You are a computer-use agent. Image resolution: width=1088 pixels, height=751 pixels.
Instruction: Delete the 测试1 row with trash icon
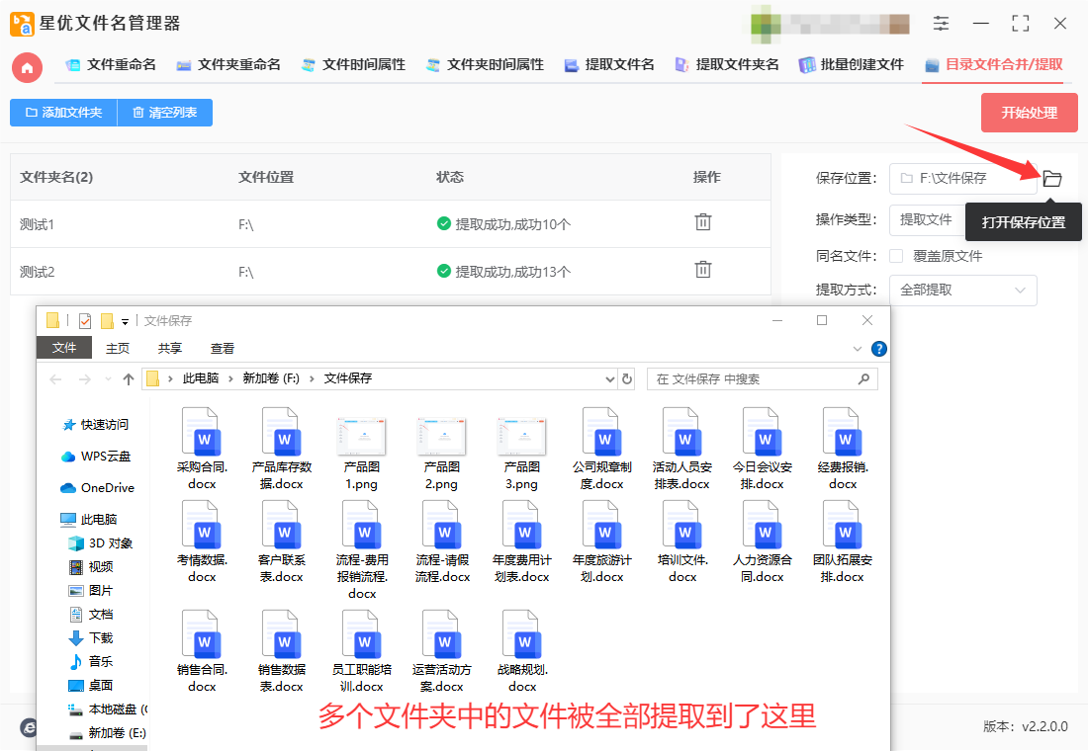click(703, 222)
